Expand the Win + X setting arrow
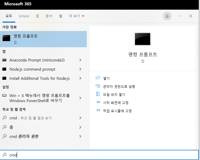Viewport: 200px width, 160px height. [x=80, y=98]
